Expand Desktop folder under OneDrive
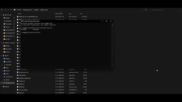Image resolution: width=182 pixels, height=102 pixels. (x=2, y=46)
